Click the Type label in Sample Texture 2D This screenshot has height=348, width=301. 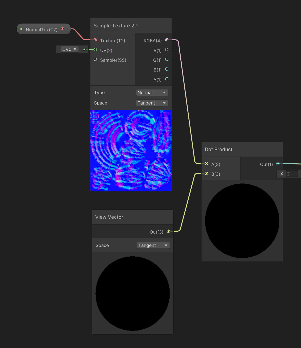click(x=99, y=93)
